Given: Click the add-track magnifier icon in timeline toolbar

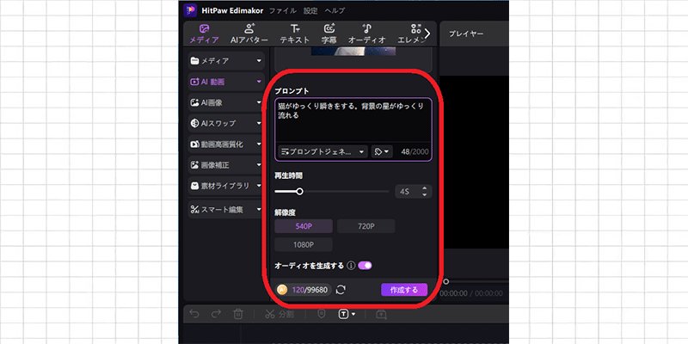Looking at the screenshot, I should click(381, 314).
